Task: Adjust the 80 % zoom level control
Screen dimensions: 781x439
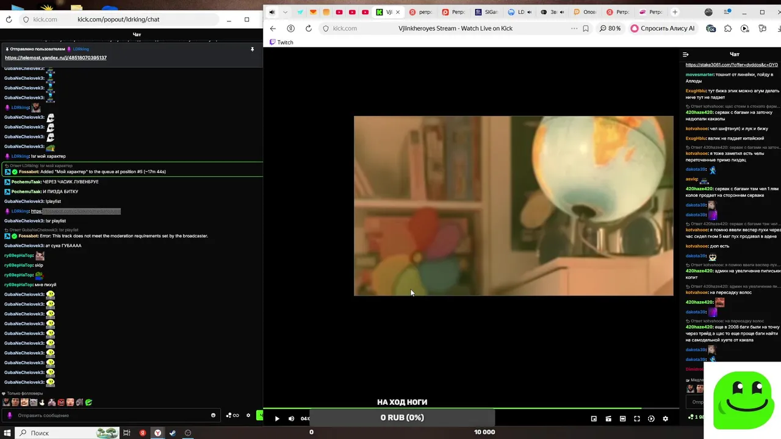Action: point(610,28)
